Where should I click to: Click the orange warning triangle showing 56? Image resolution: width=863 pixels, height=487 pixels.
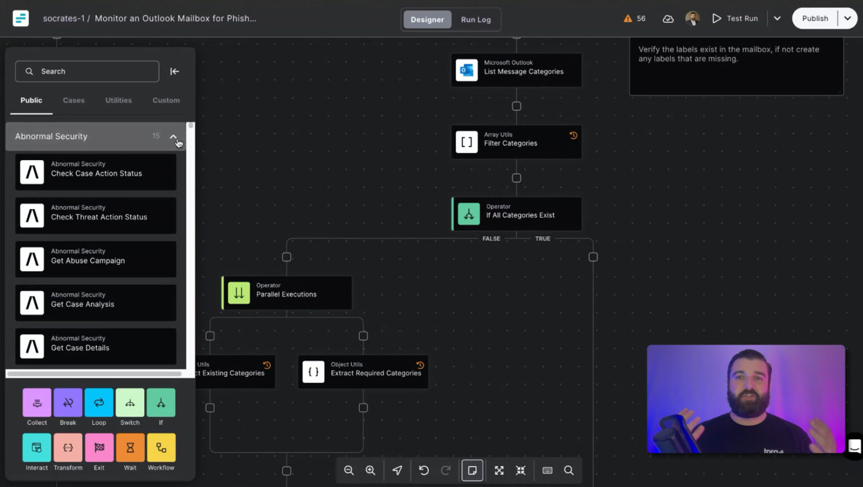click(x=634, y=18)
